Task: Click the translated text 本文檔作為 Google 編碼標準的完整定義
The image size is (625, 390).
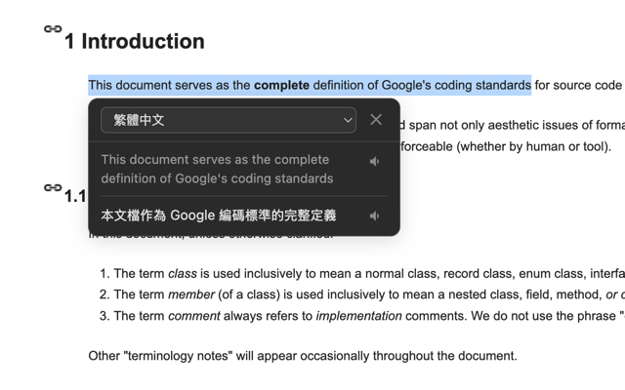Action: 218,215
